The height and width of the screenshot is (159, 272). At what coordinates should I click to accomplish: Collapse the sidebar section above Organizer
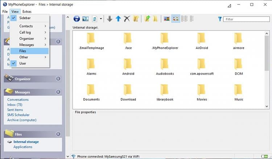(58, 41)
